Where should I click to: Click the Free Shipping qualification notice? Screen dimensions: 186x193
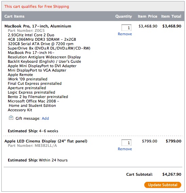pos(37,6)
